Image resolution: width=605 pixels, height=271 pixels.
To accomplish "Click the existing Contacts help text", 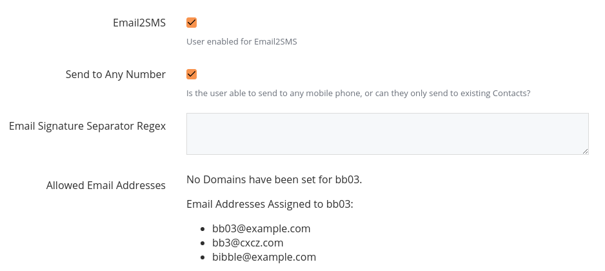I will coord(358,94).
